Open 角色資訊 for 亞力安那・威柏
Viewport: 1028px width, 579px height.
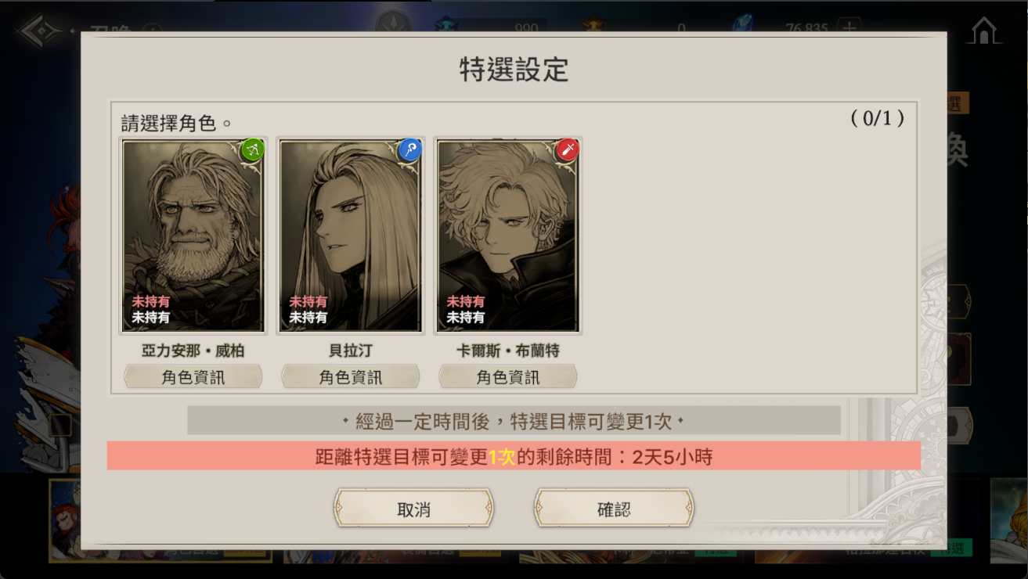[x=193, y=377]
